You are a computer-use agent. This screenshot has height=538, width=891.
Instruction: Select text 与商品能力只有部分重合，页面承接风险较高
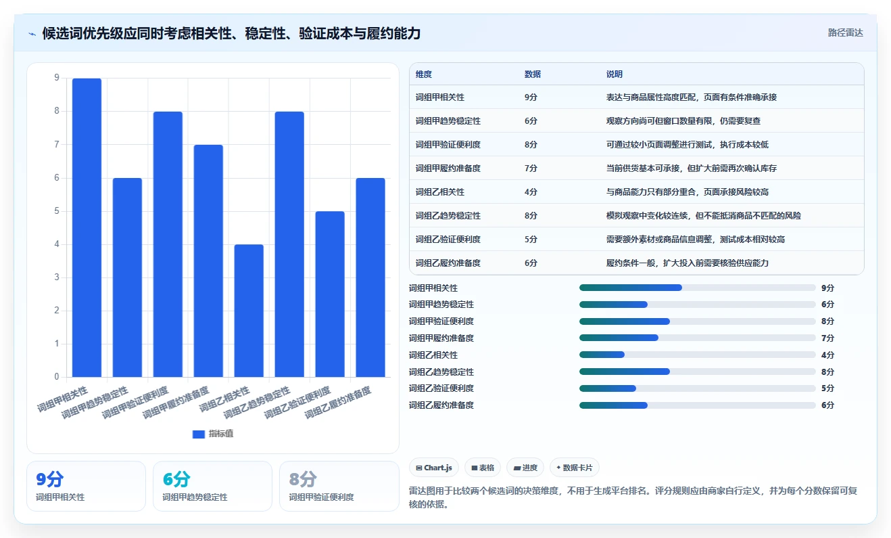click(688, 192)
